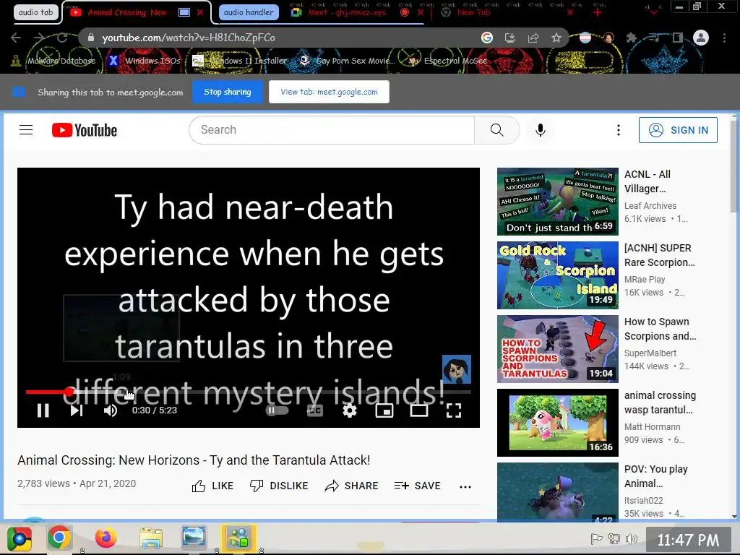
Task: Pause the YouTube video
Action: 43,410
